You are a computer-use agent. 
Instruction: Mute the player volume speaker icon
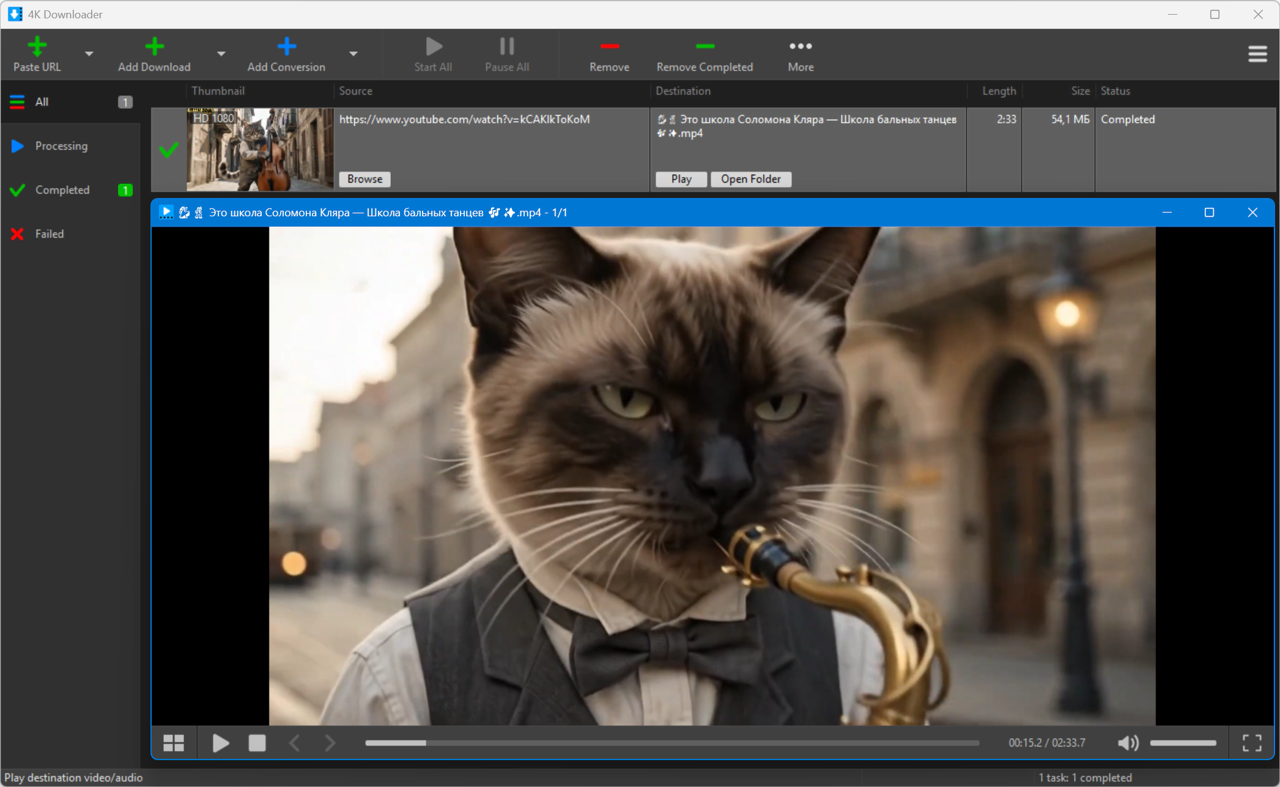click(x=1128, y=743)
